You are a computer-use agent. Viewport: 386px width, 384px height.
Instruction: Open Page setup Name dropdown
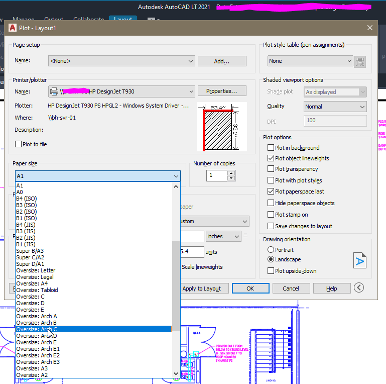[x=121, y=61]
